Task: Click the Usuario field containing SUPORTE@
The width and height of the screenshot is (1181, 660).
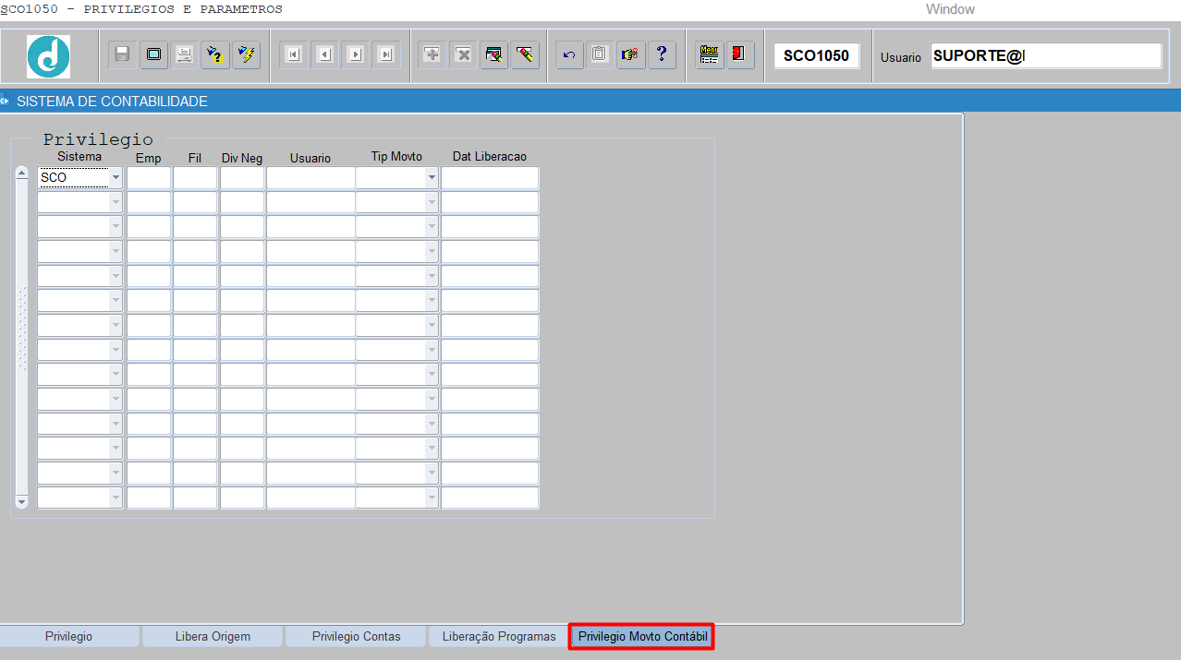Action: tap(1046, 55)
